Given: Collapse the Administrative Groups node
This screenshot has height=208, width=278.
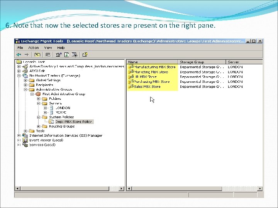Looking at the screenshot, I should [25, 89].
